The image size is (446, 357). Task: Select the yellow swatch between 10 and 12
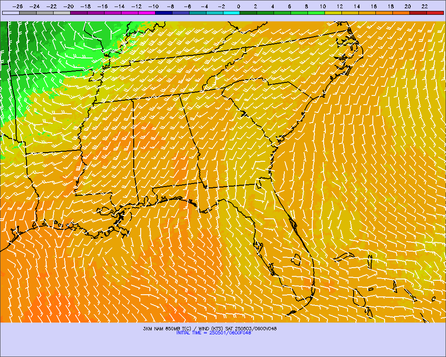(333, 13)
